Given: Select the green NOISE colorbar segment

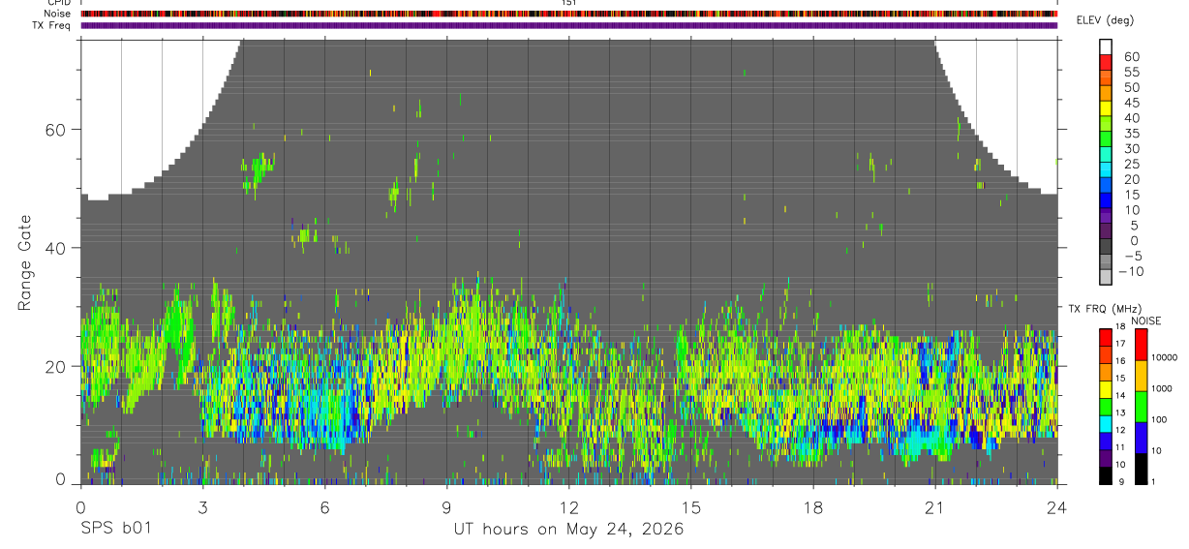Looking at the screenshot, I should tap(1143, 407).
